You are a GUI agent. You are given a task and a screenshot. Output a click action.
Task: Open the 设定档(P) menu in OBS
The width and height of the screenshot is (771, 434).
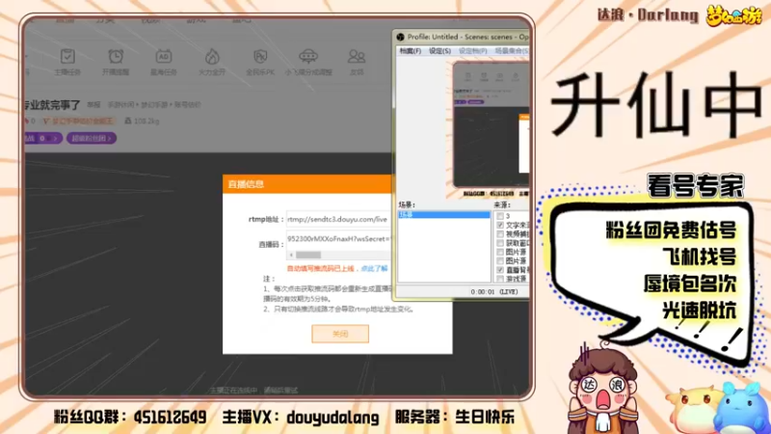(x=472, y=51)
